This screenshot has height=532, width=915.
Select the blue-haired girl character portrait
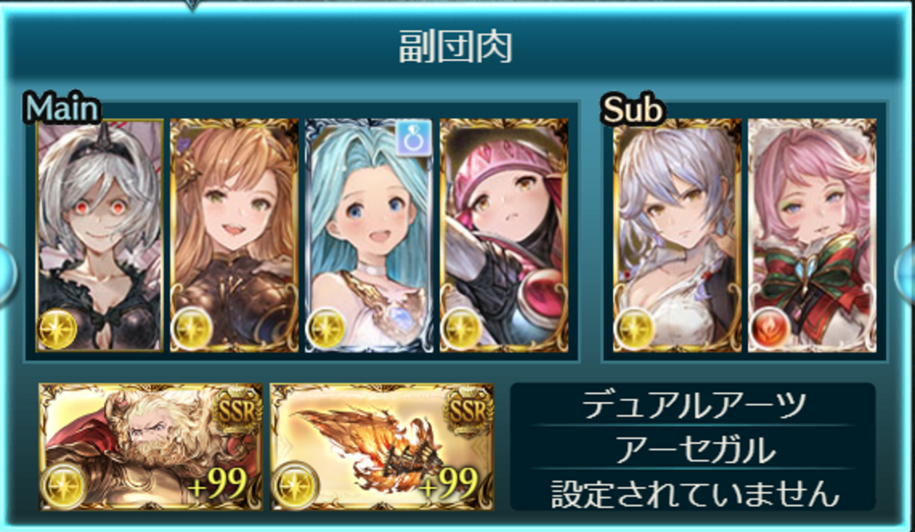point(369,235)
